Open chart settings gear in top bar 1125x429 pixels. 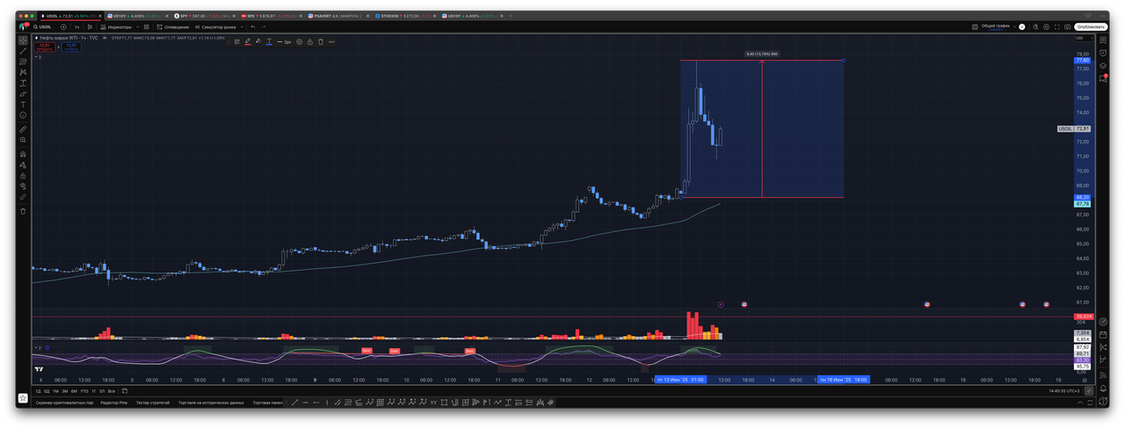click(1046, 27)
